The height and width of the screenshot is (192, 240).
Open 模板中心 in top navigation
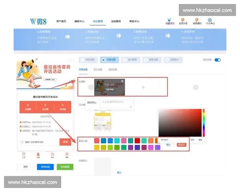pos(80,21)
